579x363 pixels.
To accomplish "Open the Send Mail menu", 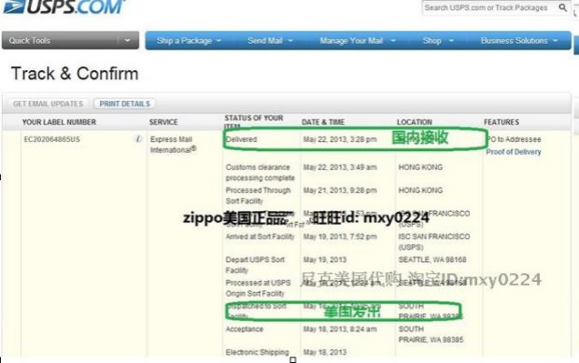I will point(270,40).
